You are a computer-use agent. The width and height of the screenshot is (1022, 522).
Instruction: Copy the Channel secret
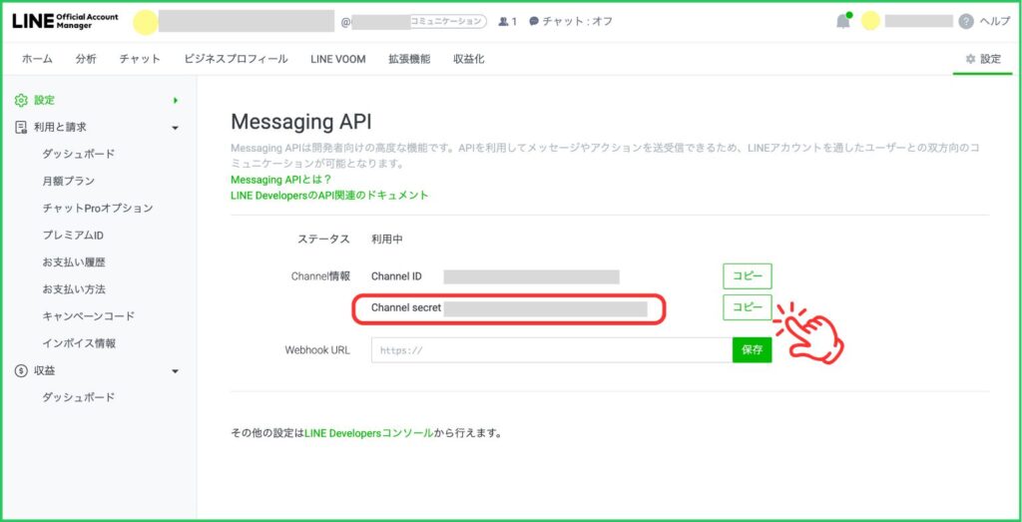tap(747, 307)
